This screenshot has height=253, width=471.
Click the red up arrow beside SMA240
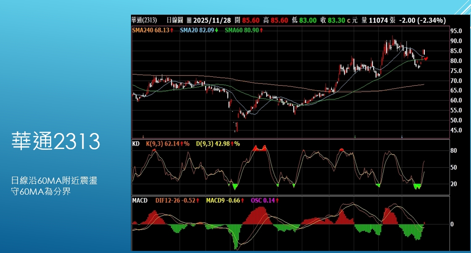click(172, 30)
